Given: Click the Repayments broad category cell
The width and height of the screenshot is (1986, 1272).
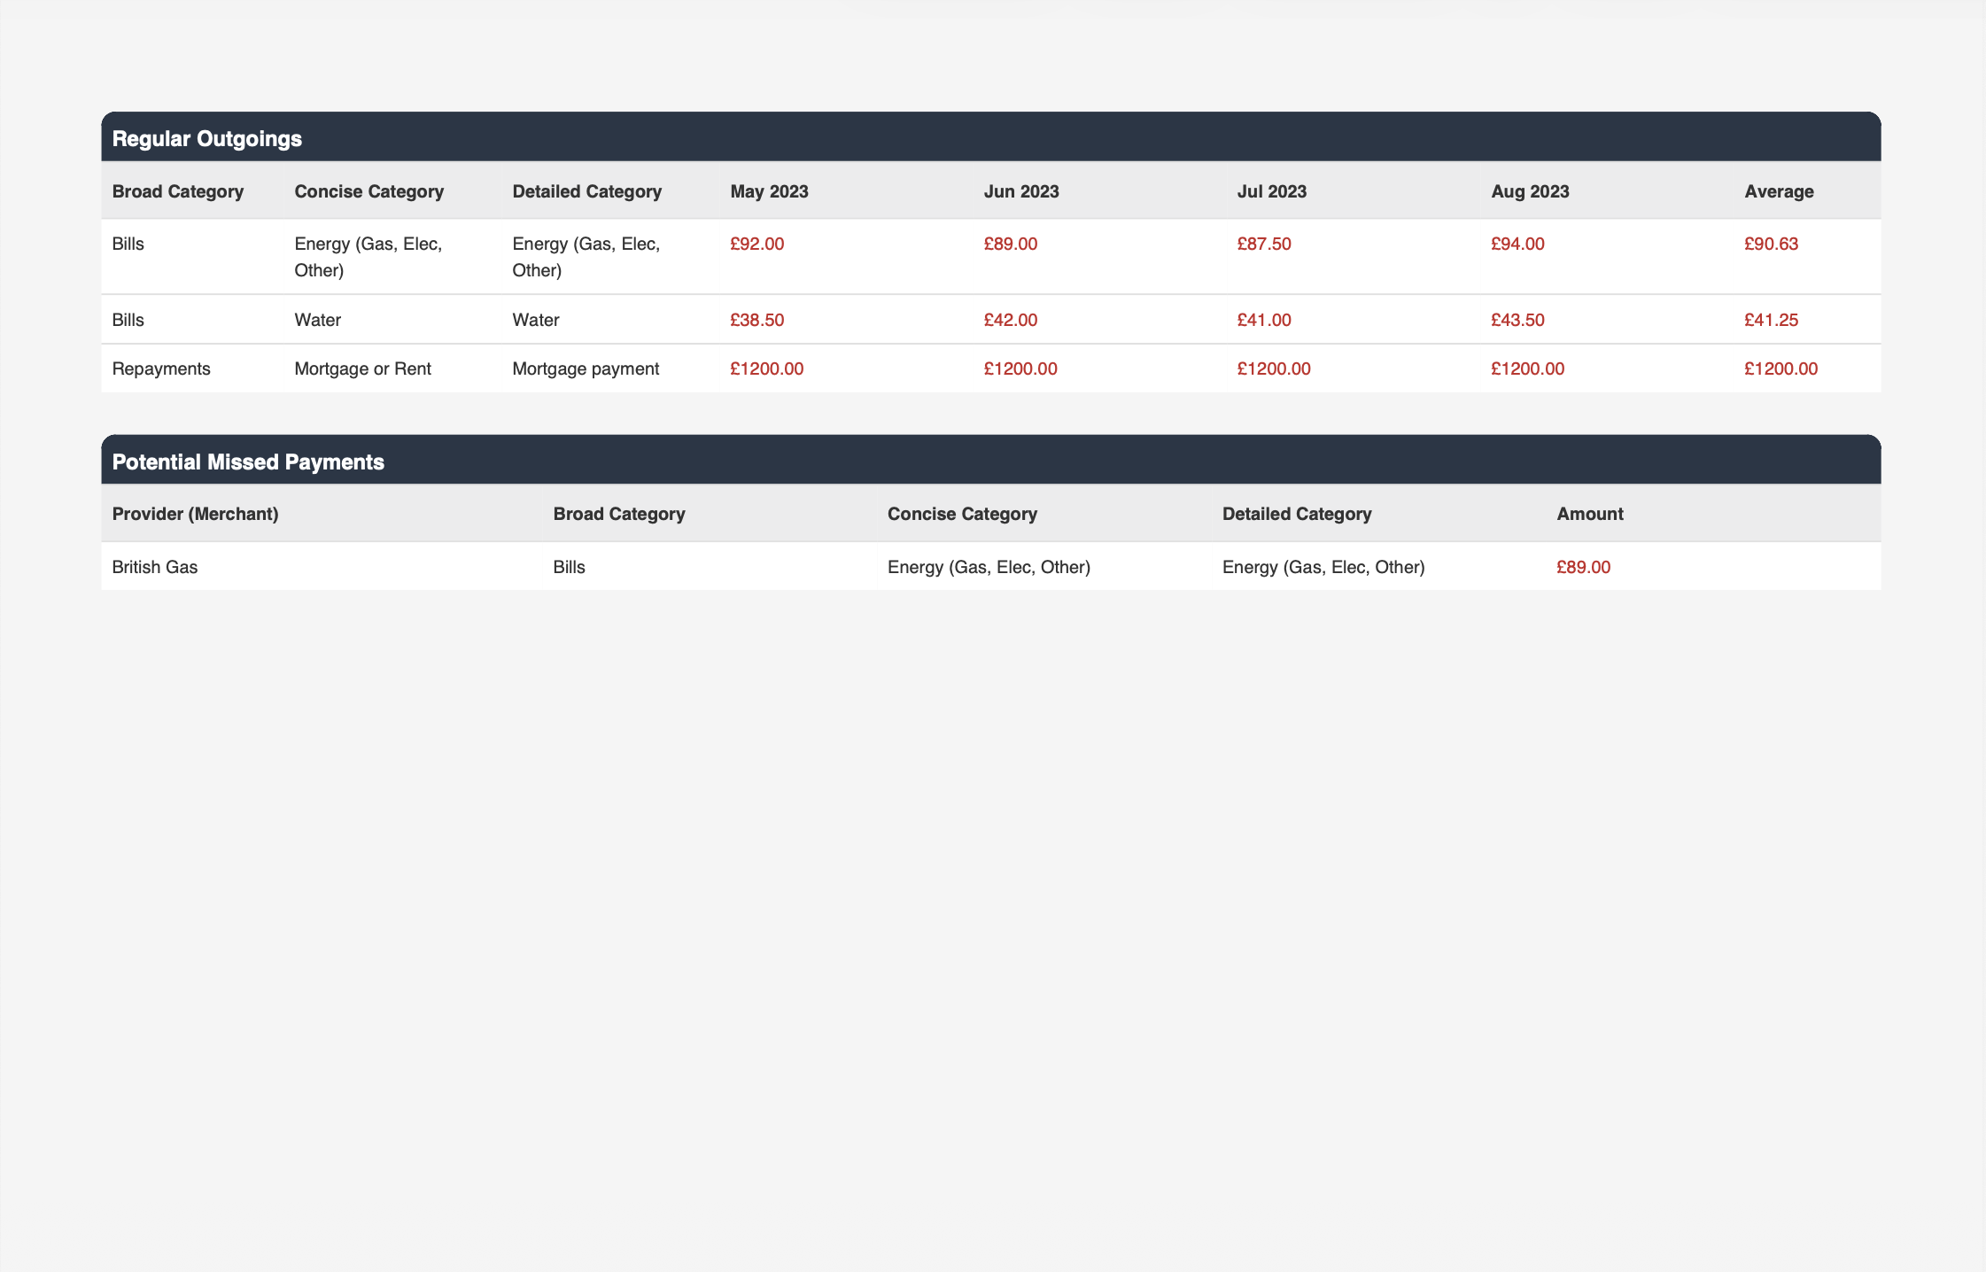Looking at the screenshot, I should coord(161,368).
